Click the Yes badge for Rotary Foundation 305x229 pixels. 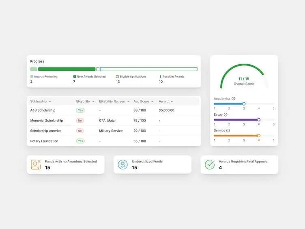pos(80,141)
